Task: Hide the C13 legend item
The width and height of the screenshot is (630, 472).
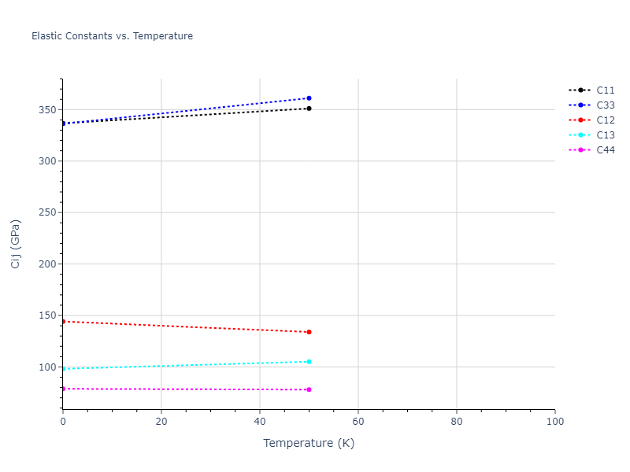Action: pos(605,135)
